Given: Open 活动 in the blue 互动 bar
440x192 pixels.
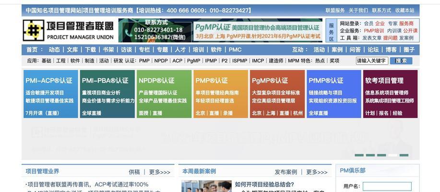Looking at the screenshot, I should [319, 50].
